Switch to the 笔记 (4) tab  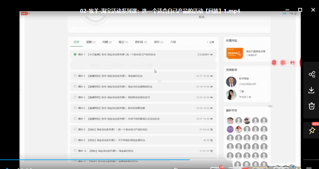point(123,42)
